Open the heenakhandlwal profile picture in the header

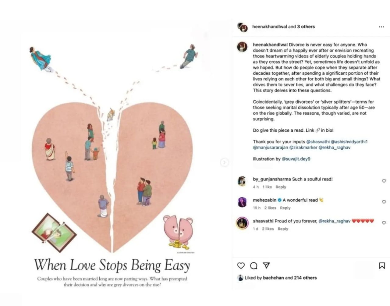click(x=242, y=27)
